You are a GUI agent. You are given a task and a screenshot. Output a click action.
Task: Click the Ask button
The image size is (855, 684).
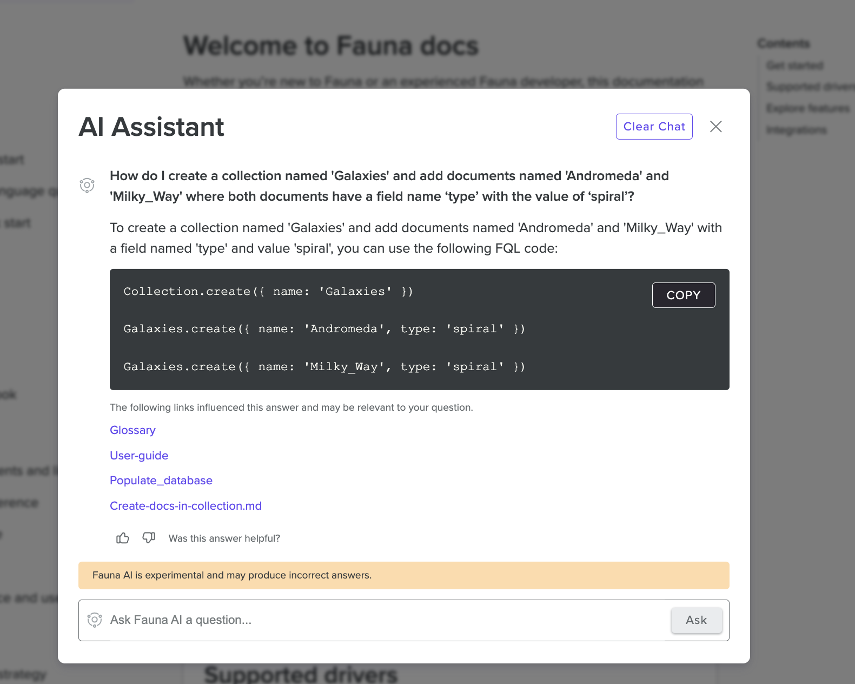pos(697,620)
